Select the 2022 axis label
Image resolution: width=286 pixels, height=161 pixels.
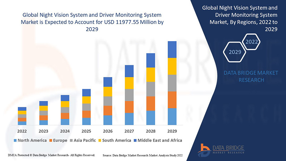[x=22, y=131]
